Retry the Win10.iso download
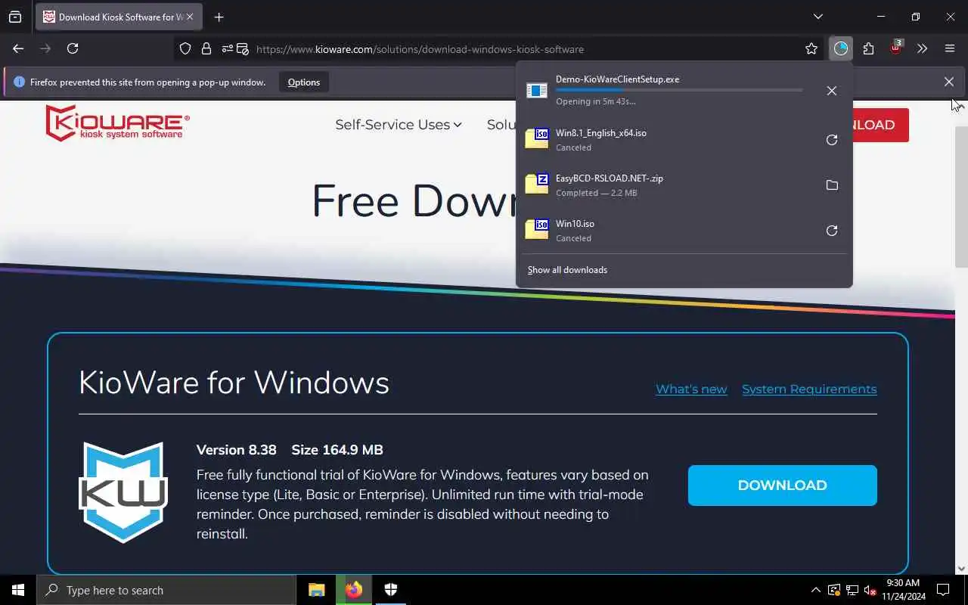 click(831, 231)
